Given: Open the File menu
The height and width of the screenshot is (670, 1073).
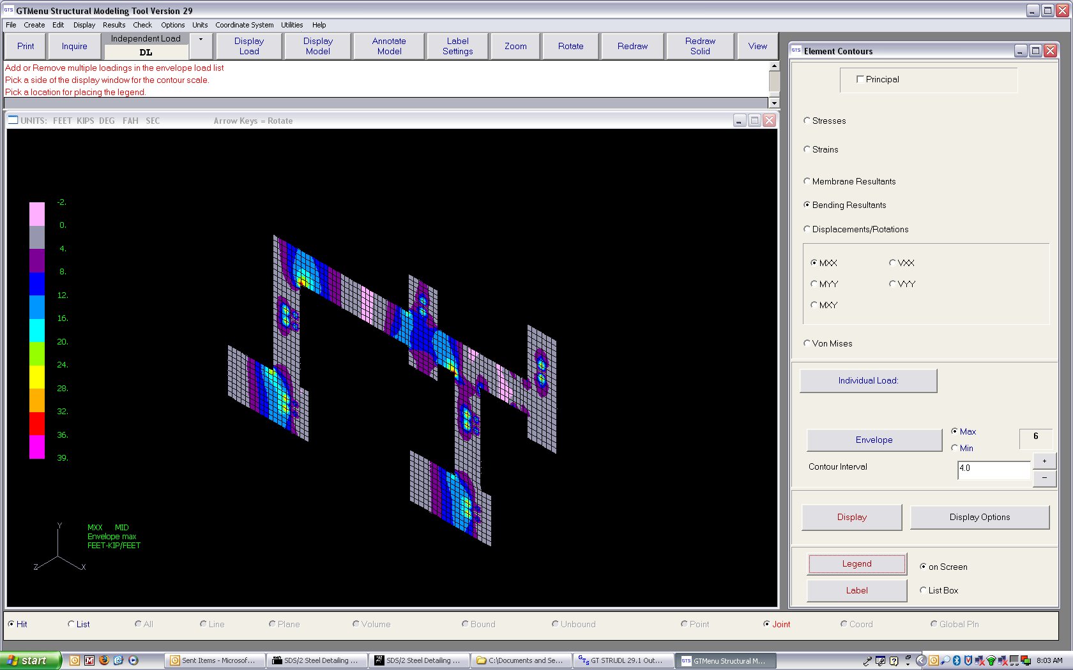Looking at the screenshot, I should 11,25.
